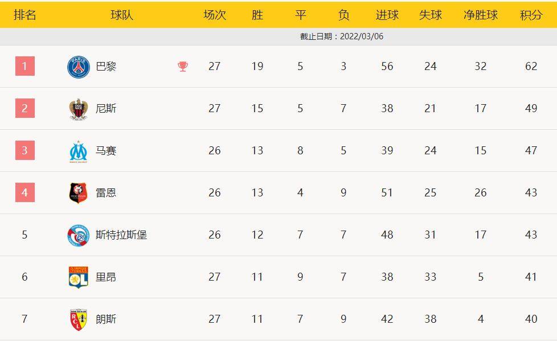The width and height of the screenshot is (557, 341).
Task: Click the Paris Saint-Germain club logo
Action: click(79, 67)
